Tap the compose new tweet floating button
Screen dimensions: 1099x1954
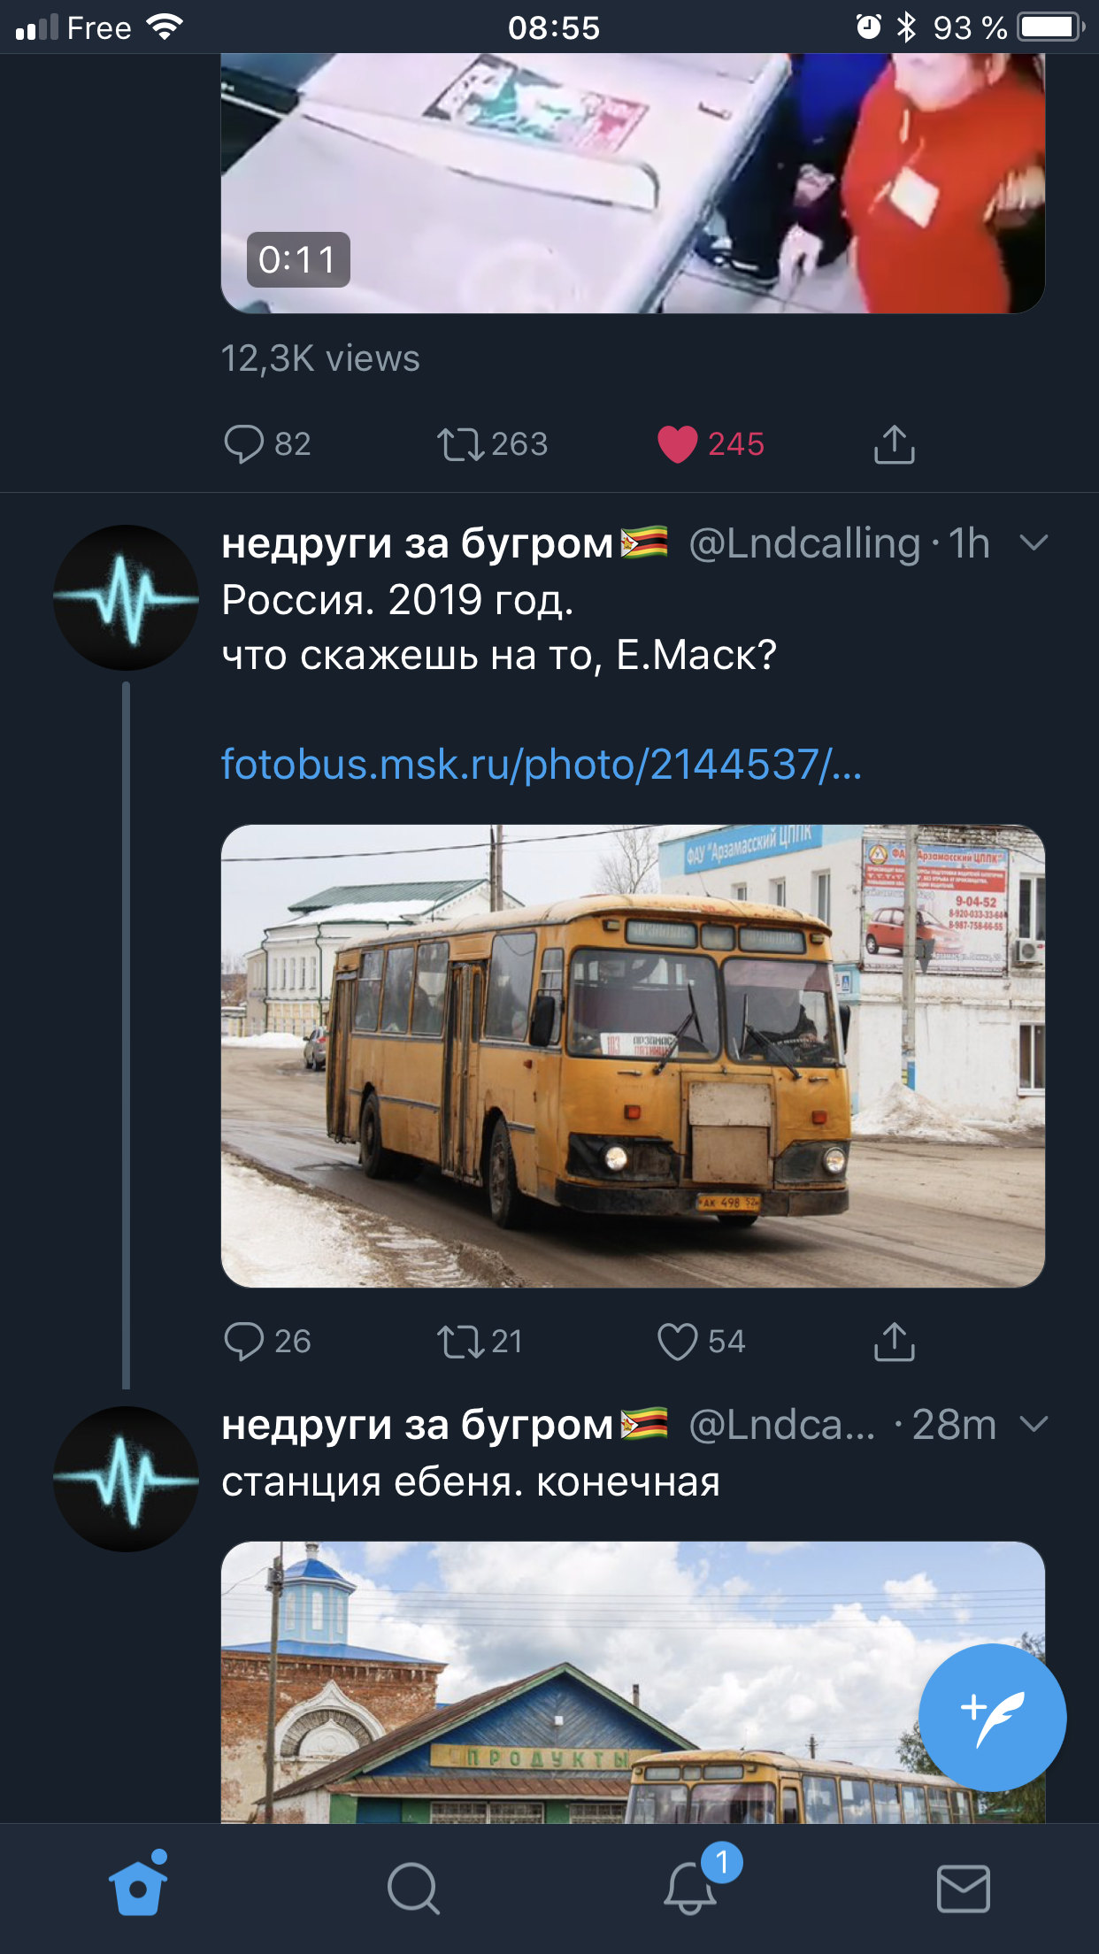click(991, 1717)
